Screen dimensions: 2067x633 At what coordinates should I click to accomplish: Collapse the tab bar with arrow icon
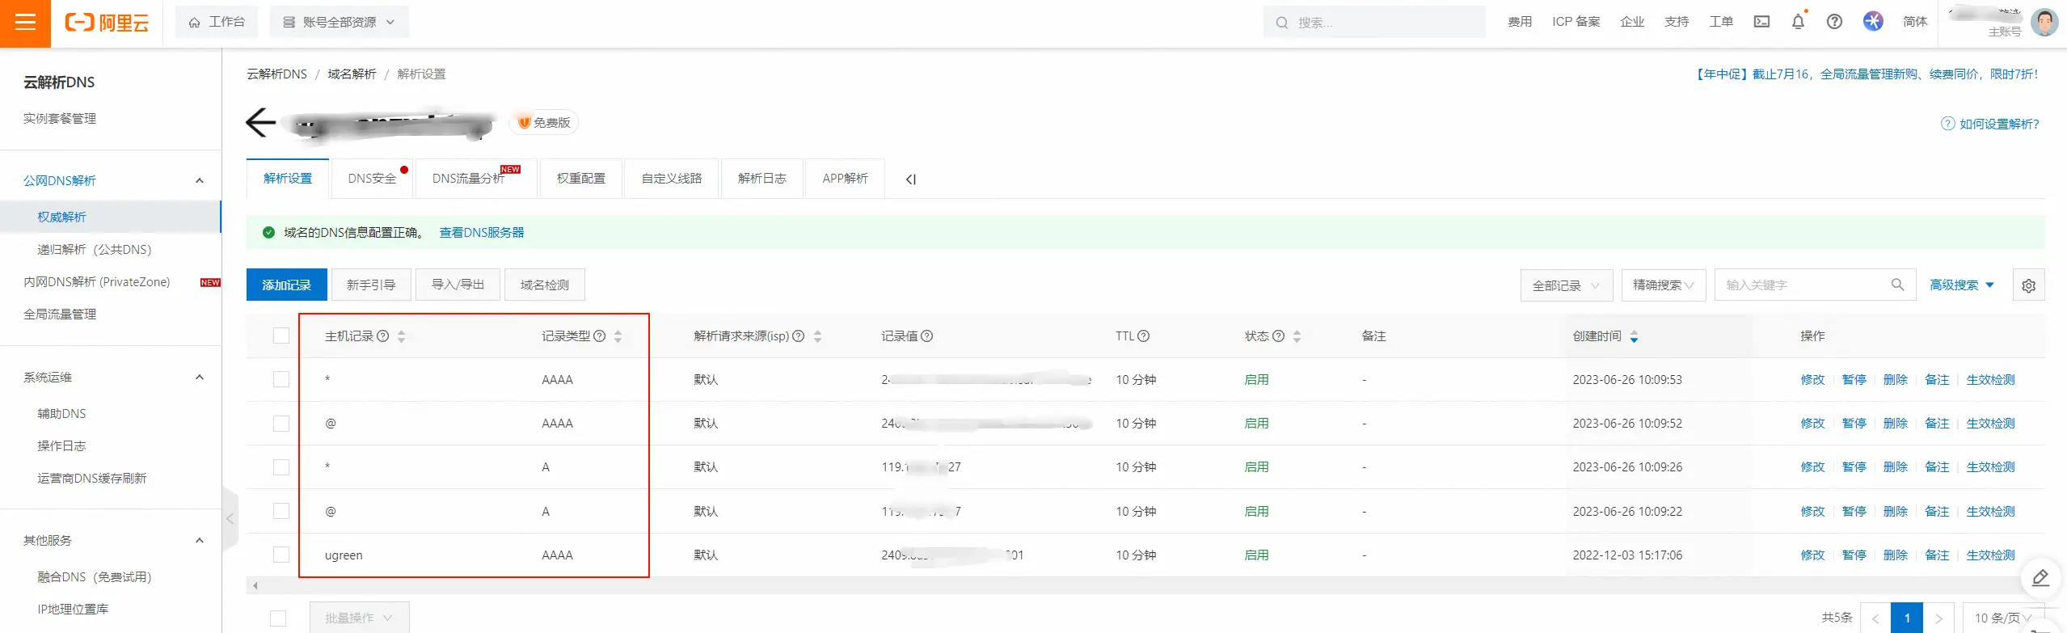[911, 179]
